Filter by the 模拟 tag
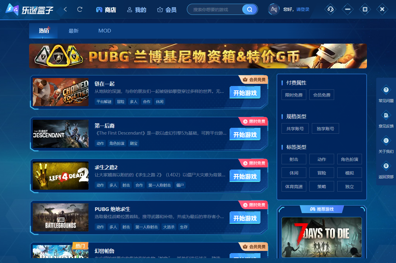Image resolution: width=396 pixels, height=263 pixels. (x=350, y=173)
